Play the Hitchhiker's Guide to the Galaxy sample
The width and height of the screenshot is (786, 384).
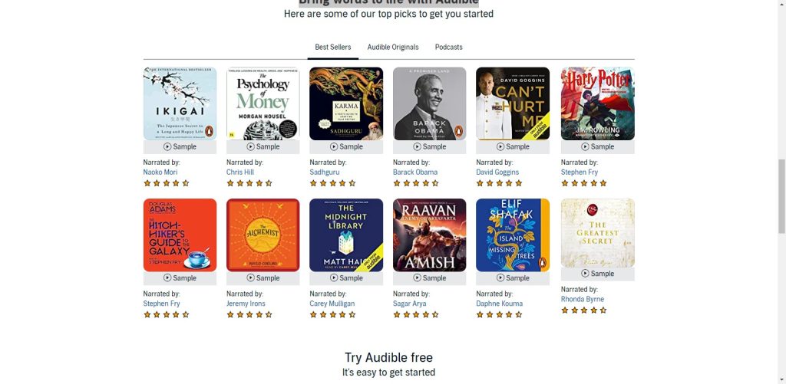(x=180, y=278)
